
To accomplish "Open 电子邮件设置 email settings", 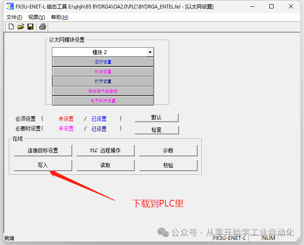I will (103, 101).
